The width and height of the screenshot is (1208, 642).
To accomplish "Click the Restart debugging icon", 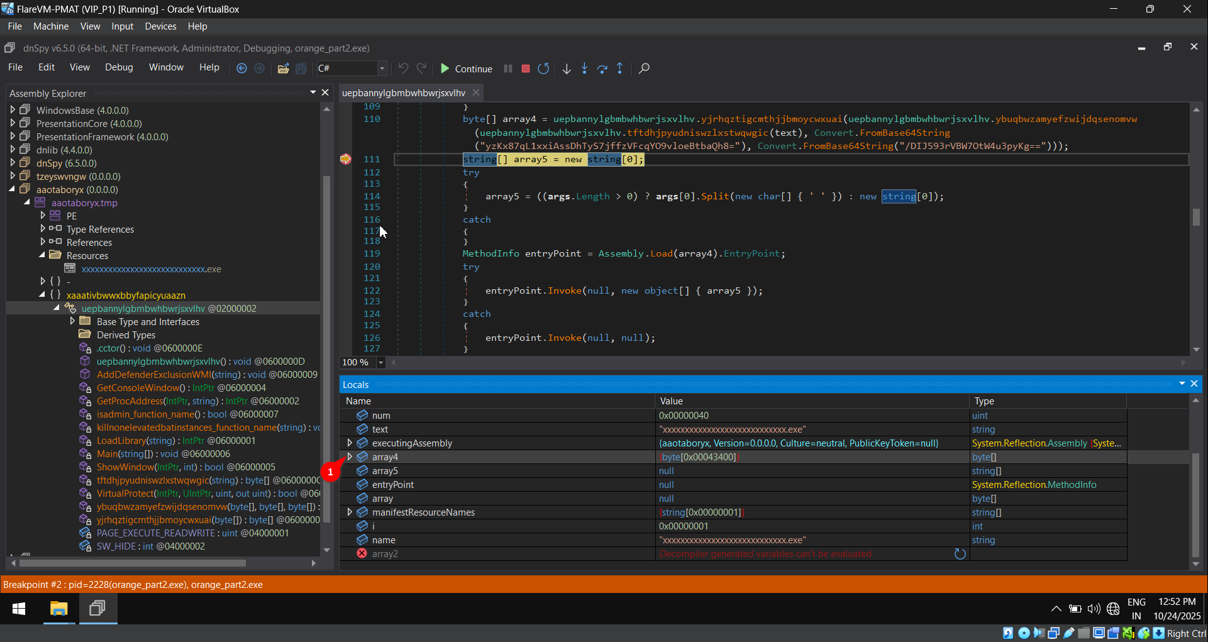I will 543,69.
